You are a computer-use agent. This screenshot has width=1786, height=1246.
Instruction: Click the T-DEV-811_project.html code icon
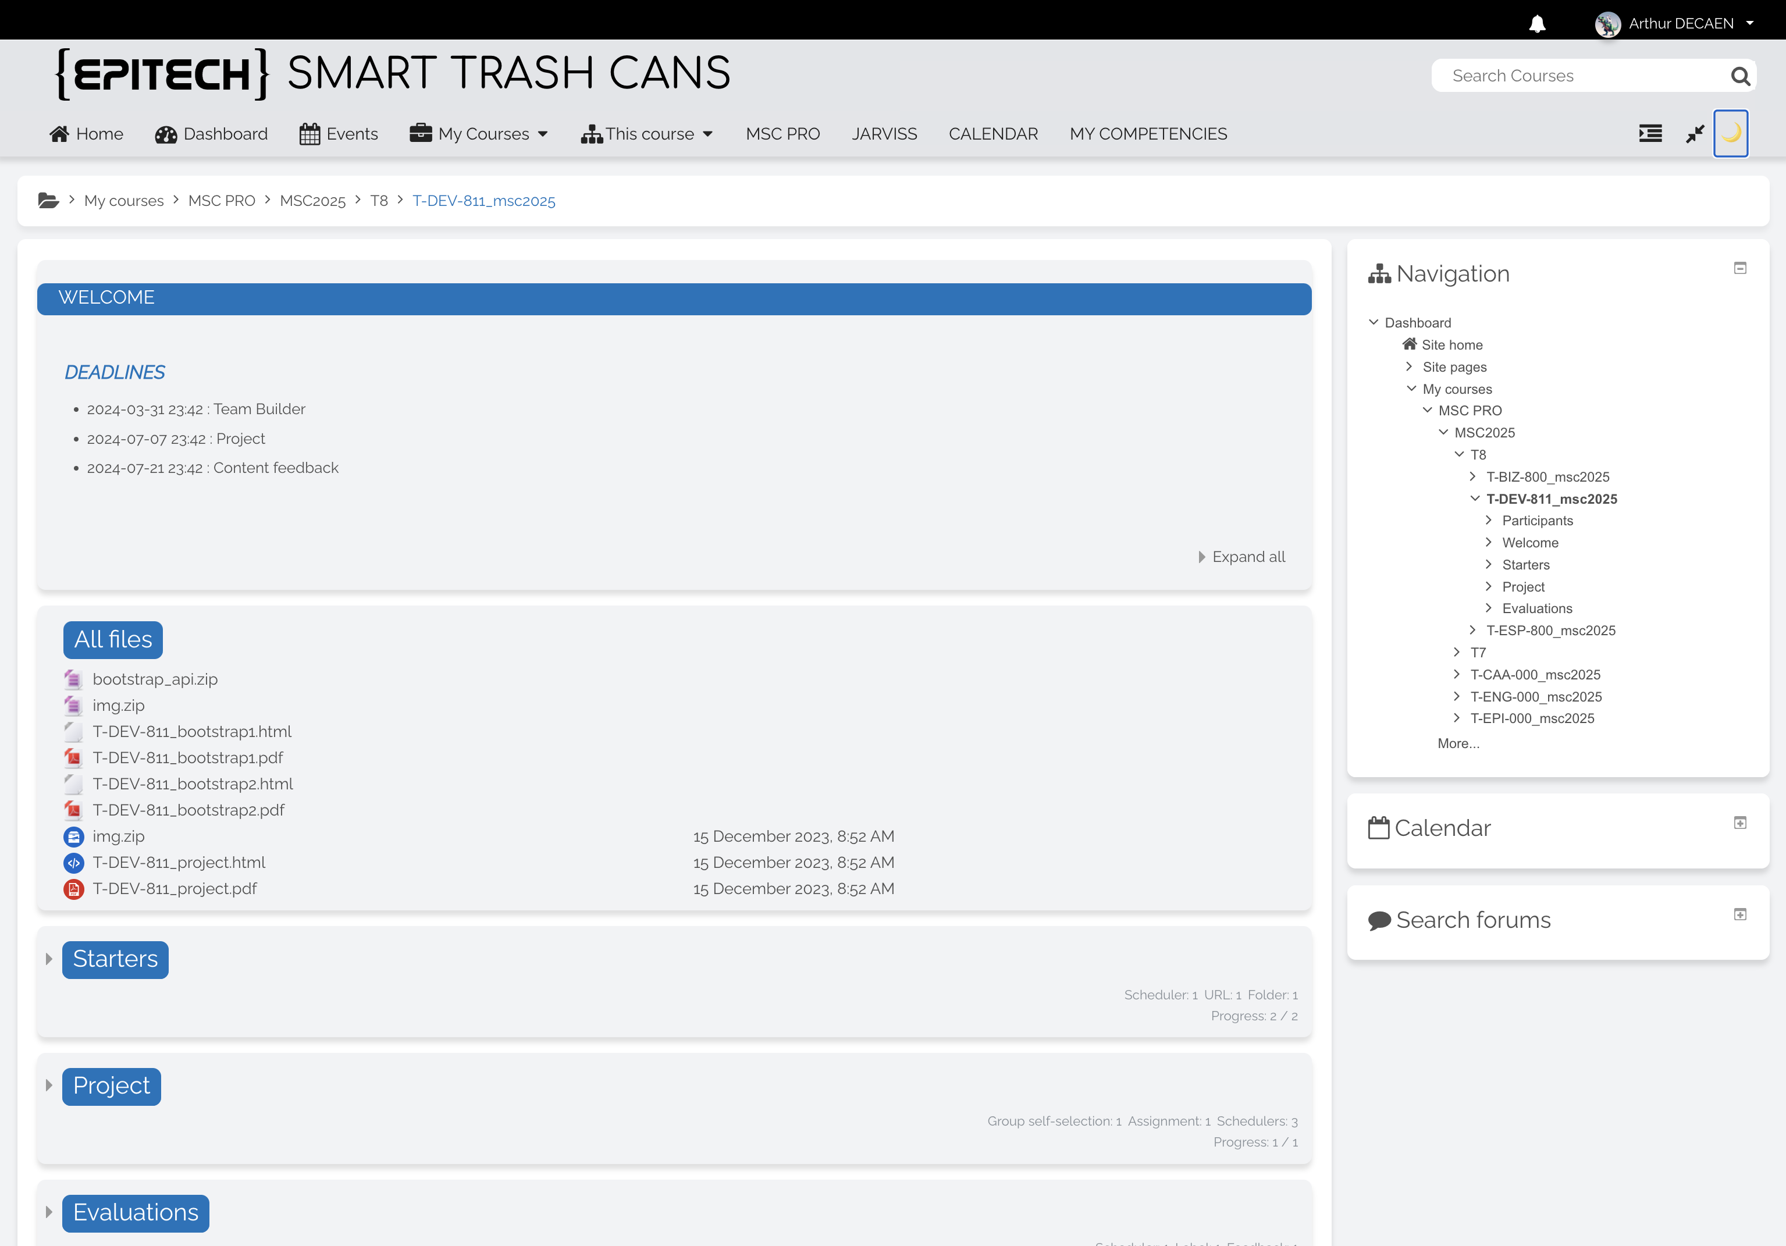click(x=73, y=863)
